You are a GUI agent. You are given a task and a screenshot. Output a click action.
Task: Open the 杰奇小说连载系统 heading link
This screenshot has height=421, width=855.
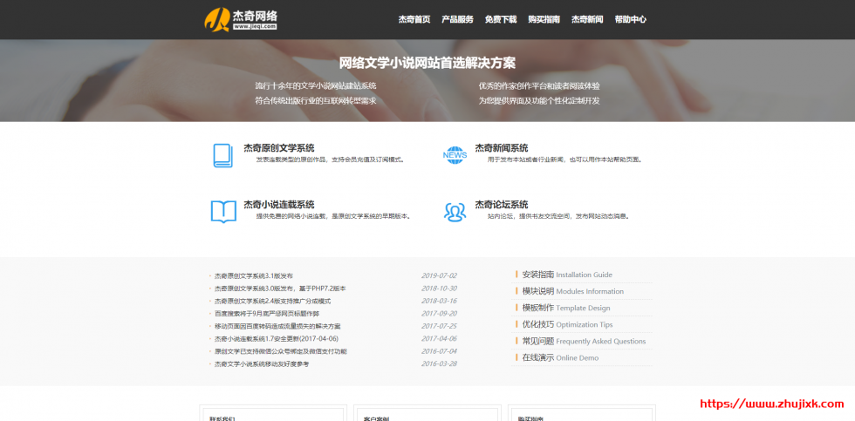(278, 205)
